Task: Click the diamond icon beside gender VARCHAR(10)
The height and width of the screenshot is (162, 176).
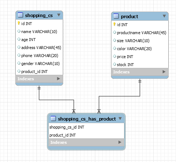Action: coord(19,63)
